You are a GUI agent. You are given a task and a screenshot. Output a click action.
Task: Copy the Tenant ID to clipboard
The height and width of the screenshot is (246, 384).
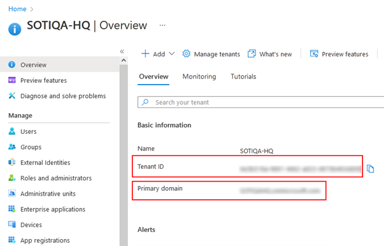click(370, 169)
